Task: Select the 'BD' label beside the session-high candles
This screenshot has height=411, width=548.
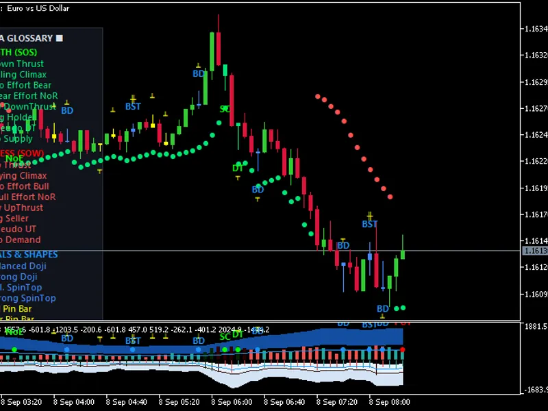Action: [198, 74]
